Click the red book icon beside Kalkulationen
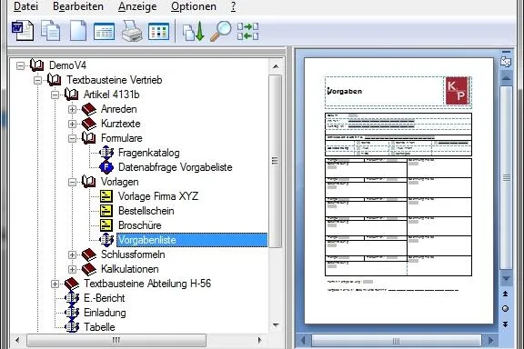524x349 pixels. click(x=89, y=269)
